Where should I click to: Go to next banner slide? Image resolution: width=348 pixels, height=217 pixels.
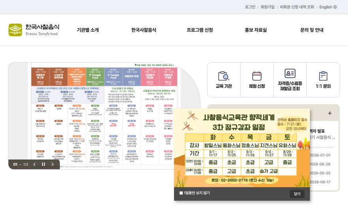coord(53,164)
